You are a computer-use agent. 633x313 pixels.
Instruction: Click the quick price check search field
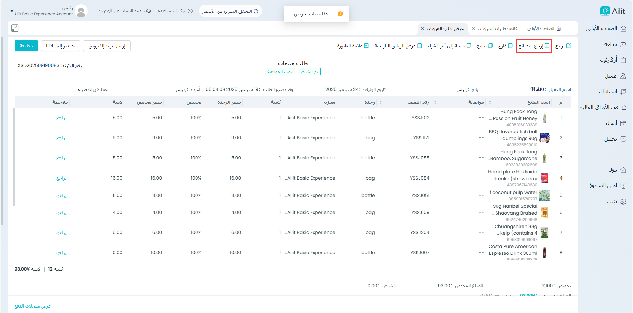coord(230,11)
